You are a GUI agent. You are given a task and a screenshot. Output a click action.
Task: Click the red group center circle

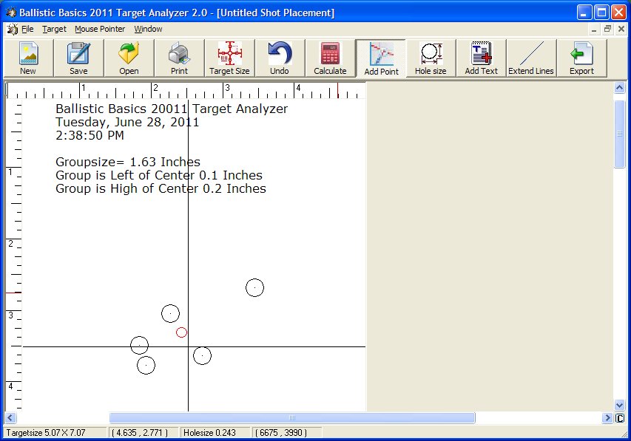point(181,332)
